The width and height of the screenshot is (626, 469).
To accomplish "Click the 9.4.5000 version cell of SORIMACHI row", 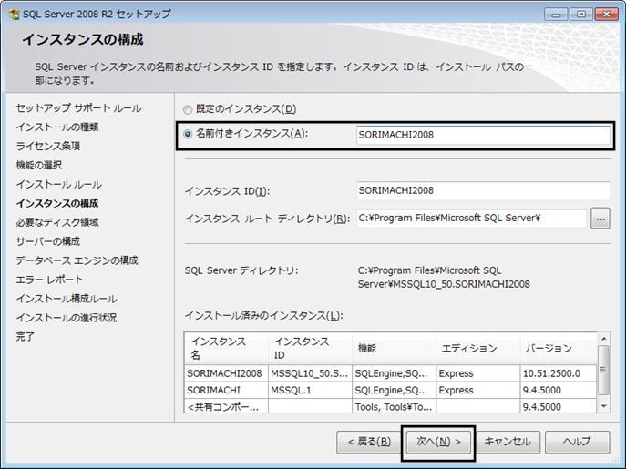I will click(559, 391).
